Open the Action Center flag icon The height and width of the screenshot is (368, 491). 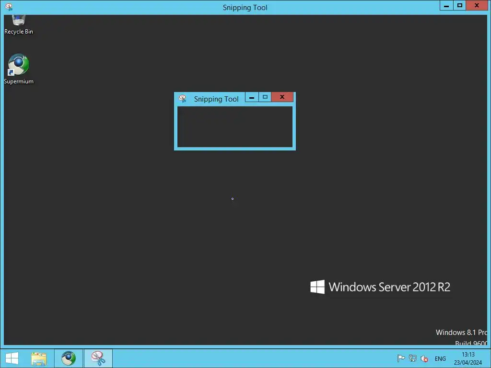401,358
